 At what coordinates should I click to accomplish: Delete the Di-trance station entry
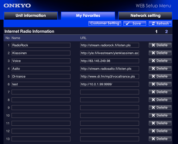click(x=160, y=77)
